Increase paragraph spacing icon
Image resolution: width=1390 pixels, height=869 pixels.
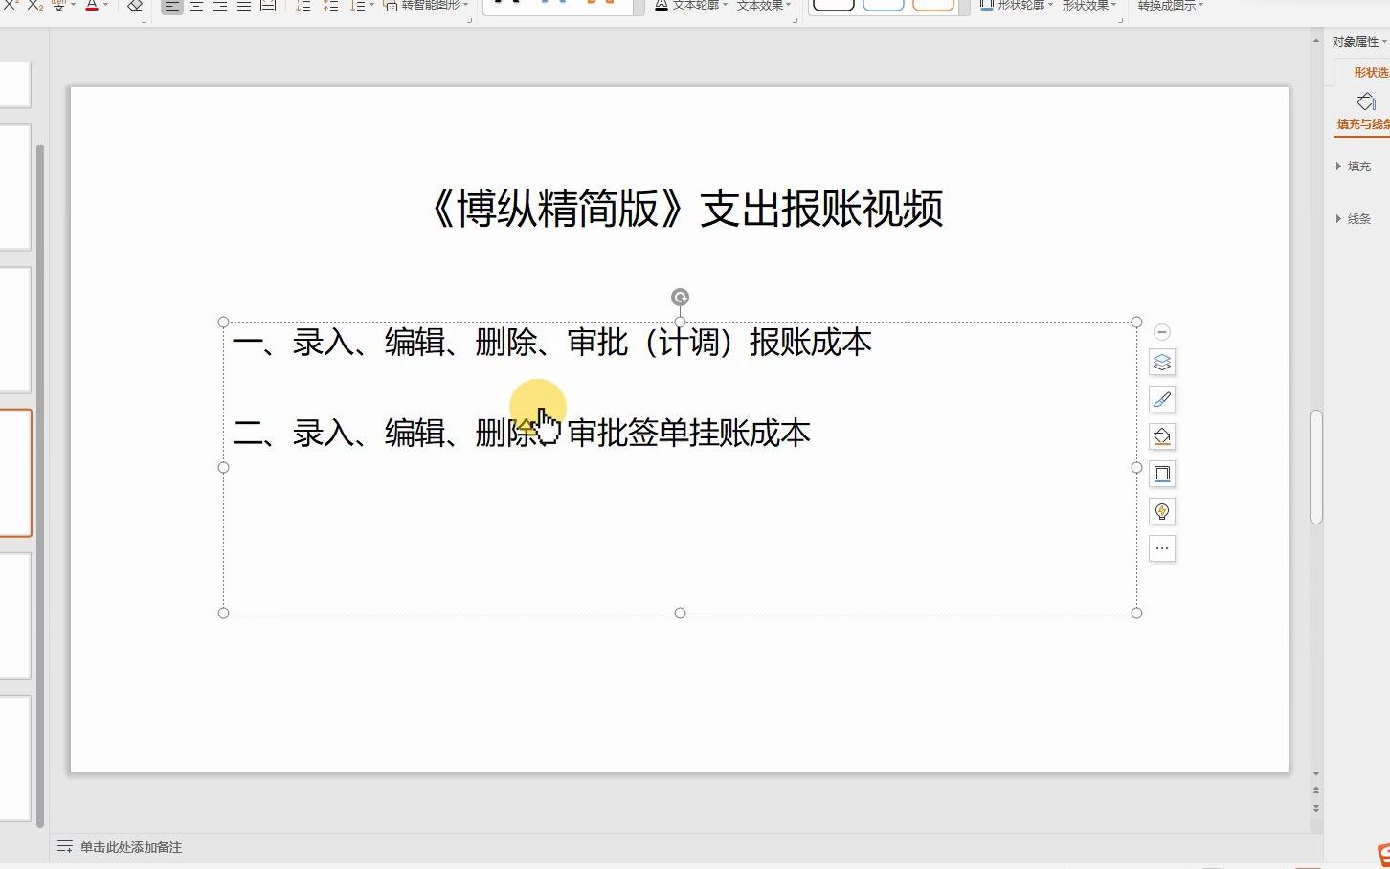[330, 5]
